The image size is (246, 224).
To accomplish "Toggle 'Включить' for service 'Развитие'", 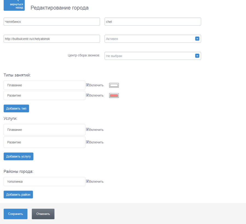I will pos(87,142).
